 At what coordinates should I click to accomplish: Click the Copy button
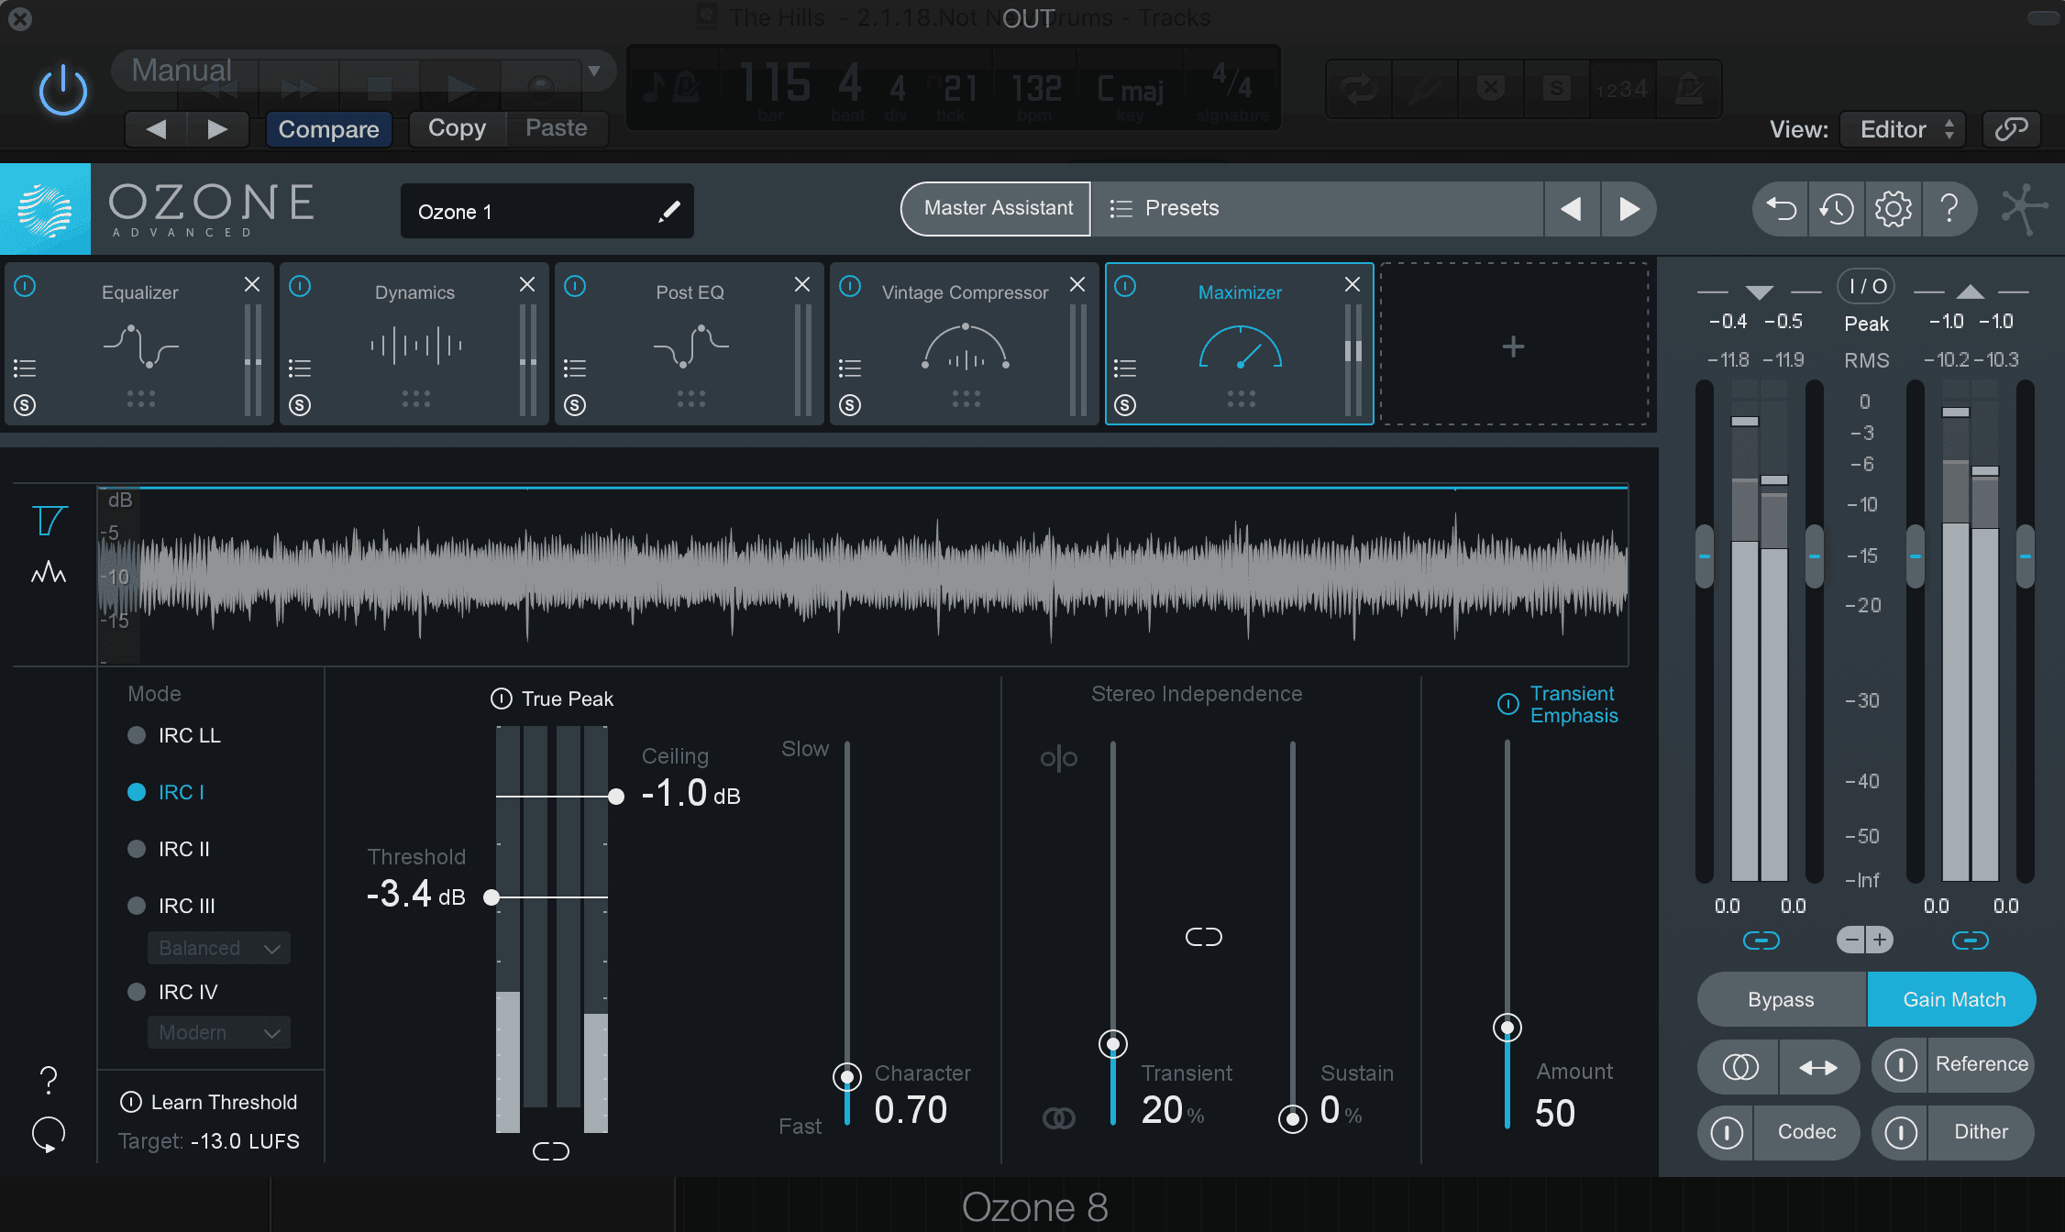pyautogui.click(x=457, y=128)
